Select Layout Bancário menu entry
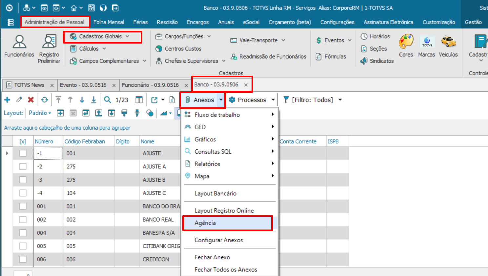The image size is (488, 276). click(x=230, y=193)
